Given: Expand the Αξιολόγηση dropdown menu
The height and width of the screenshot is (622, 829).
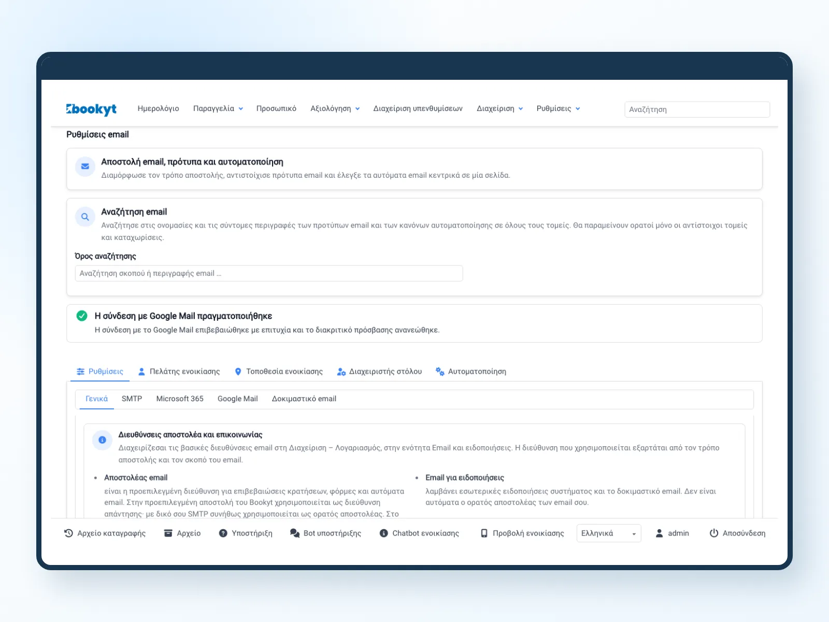Looking at the screenshot, I should pos(335,108).
